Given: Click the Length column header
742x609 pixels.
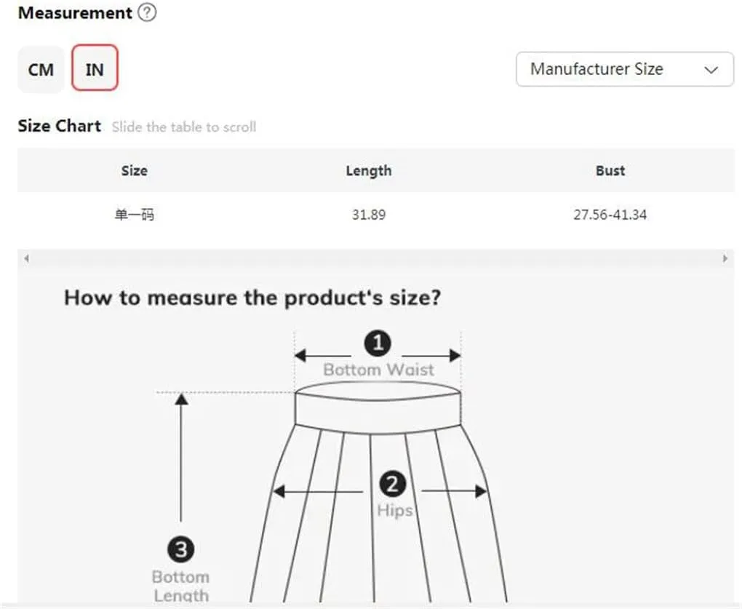Looking at the screenshot, I should click(369, 170).
